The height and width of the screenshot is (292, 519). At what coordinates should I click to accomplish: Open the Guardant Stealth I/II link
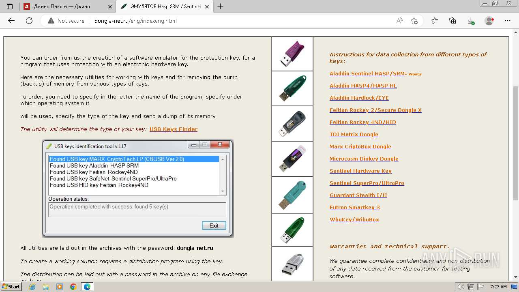coord(358,195)
